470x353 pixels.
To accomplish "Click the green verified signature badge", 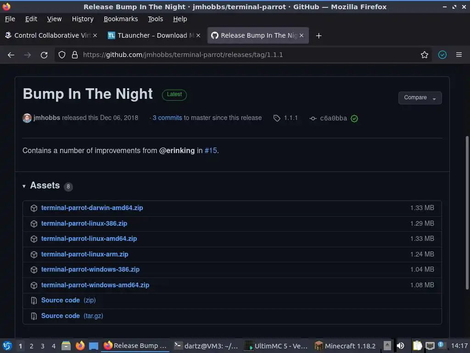I will click(354, 119).
